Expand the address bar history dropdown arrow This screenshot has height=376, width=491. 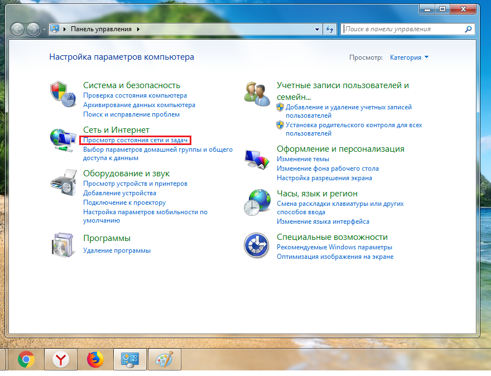pyautogui.click(x=317, y=29)
